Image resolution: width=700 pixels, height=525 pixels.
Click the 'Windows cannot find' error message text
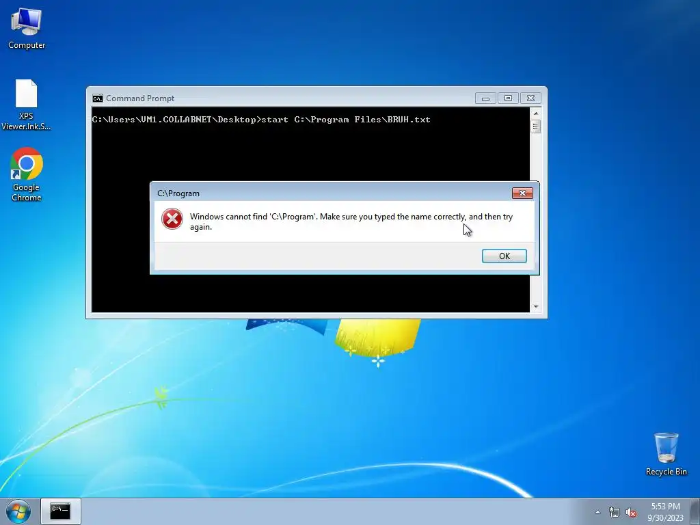click(x=351, y=221)
